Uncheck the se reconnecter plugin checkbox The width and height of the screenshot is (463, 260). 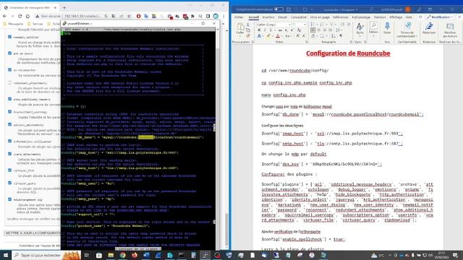(9, 69)
